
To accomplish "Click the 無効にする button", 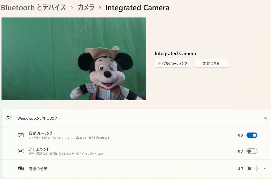I will tap(211, 63).
